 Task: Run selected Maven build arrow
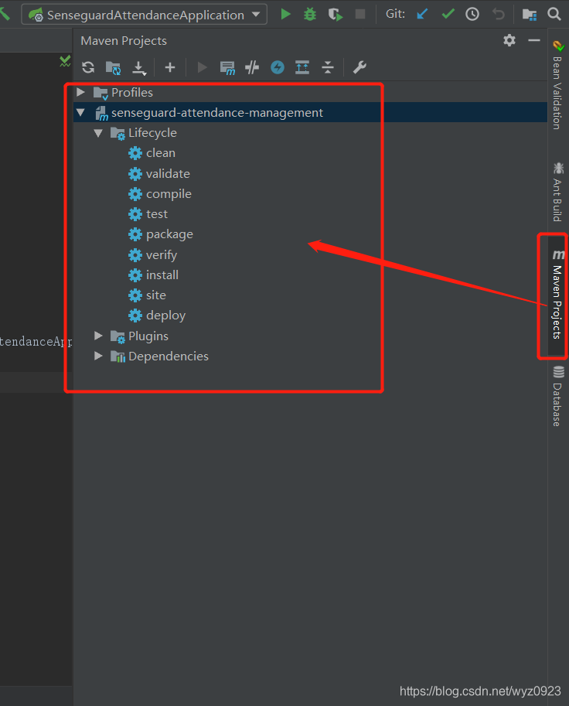pos(202,67)
